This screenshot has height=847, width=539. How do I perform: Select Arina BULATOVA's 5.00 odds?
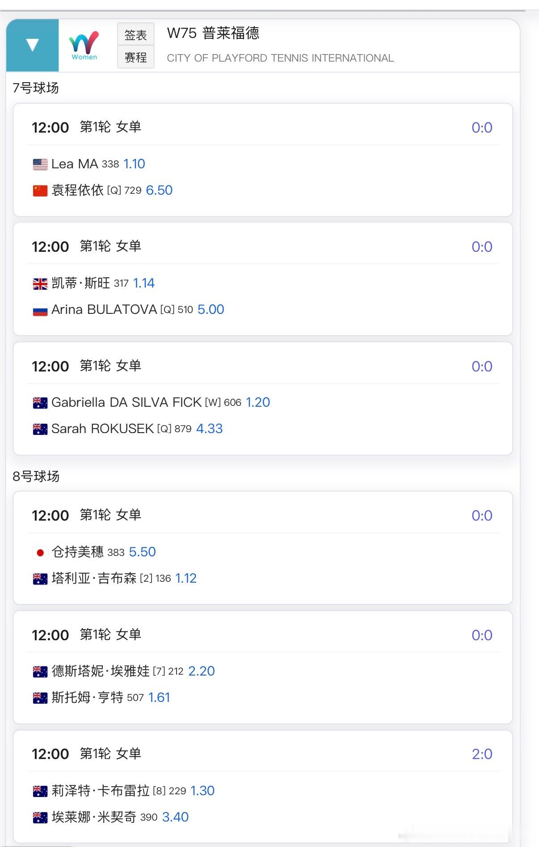(211, 309)
